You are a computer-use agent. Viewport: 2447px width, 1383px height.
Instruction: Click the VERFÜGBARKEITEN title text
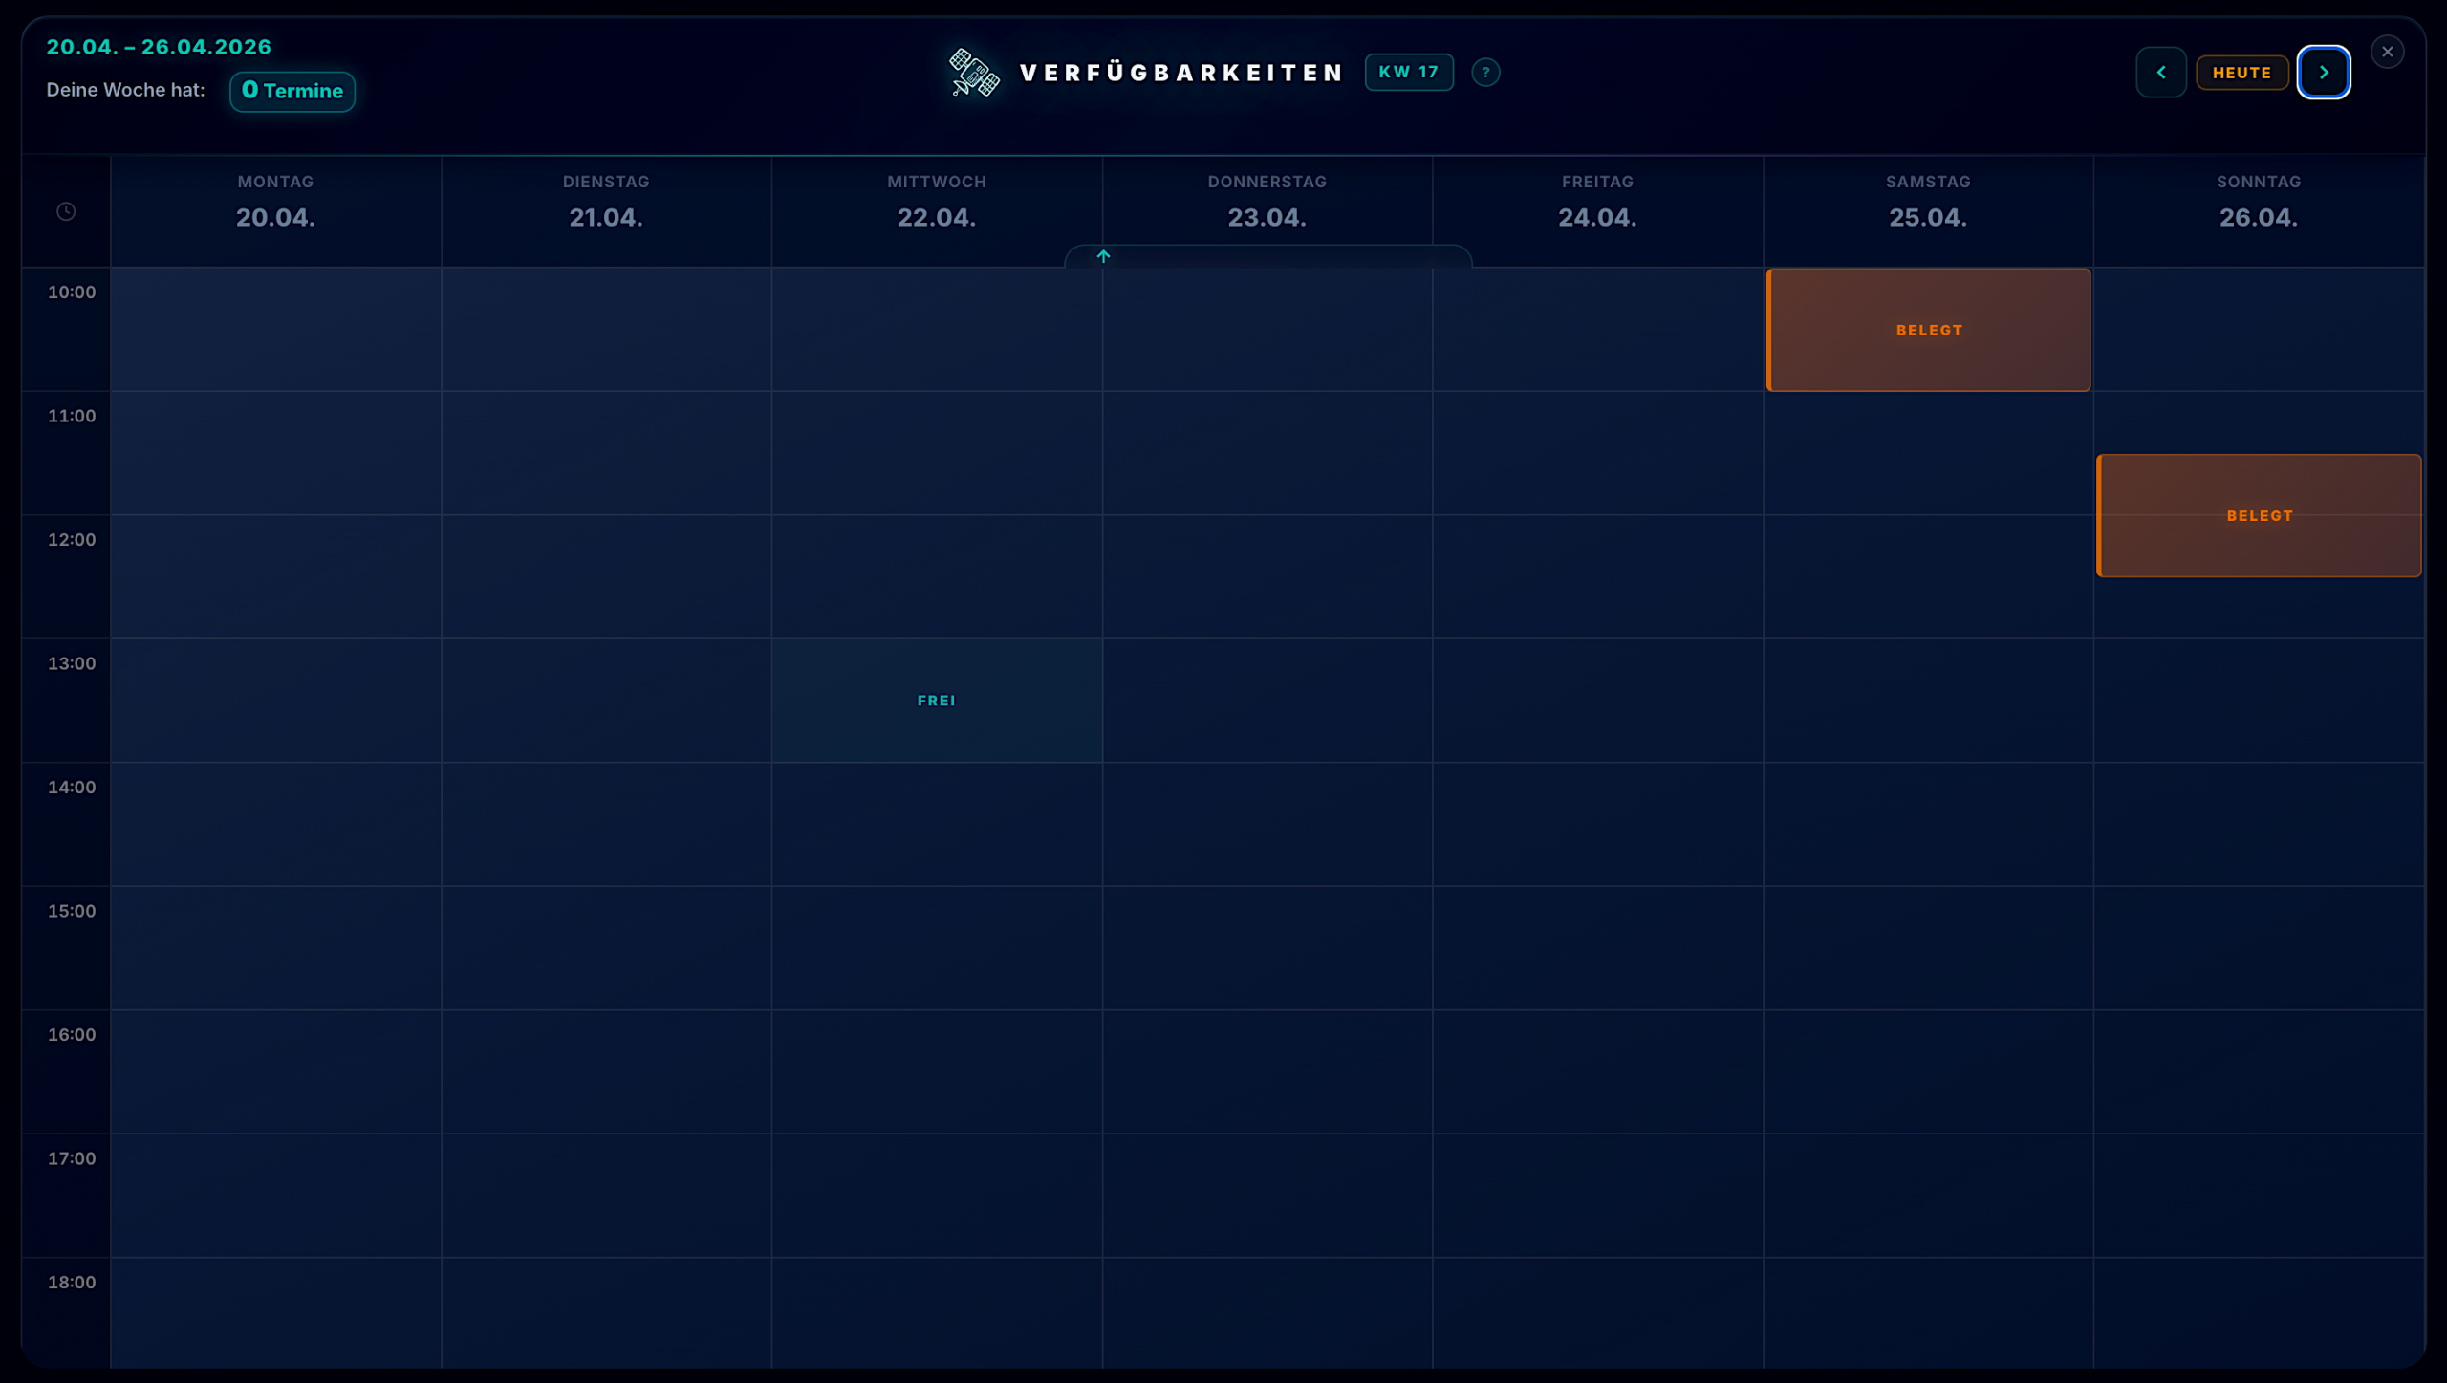pos(1181,73)
